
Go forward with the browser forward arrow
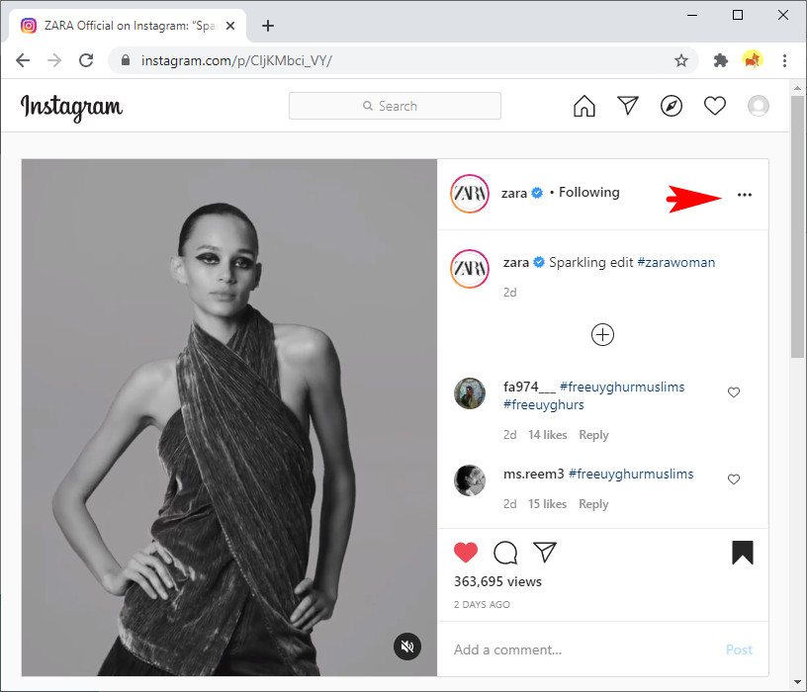[x=54, y=60]
